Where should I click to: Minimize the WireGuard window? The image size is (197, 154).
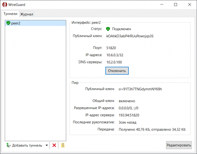point(162,4)
